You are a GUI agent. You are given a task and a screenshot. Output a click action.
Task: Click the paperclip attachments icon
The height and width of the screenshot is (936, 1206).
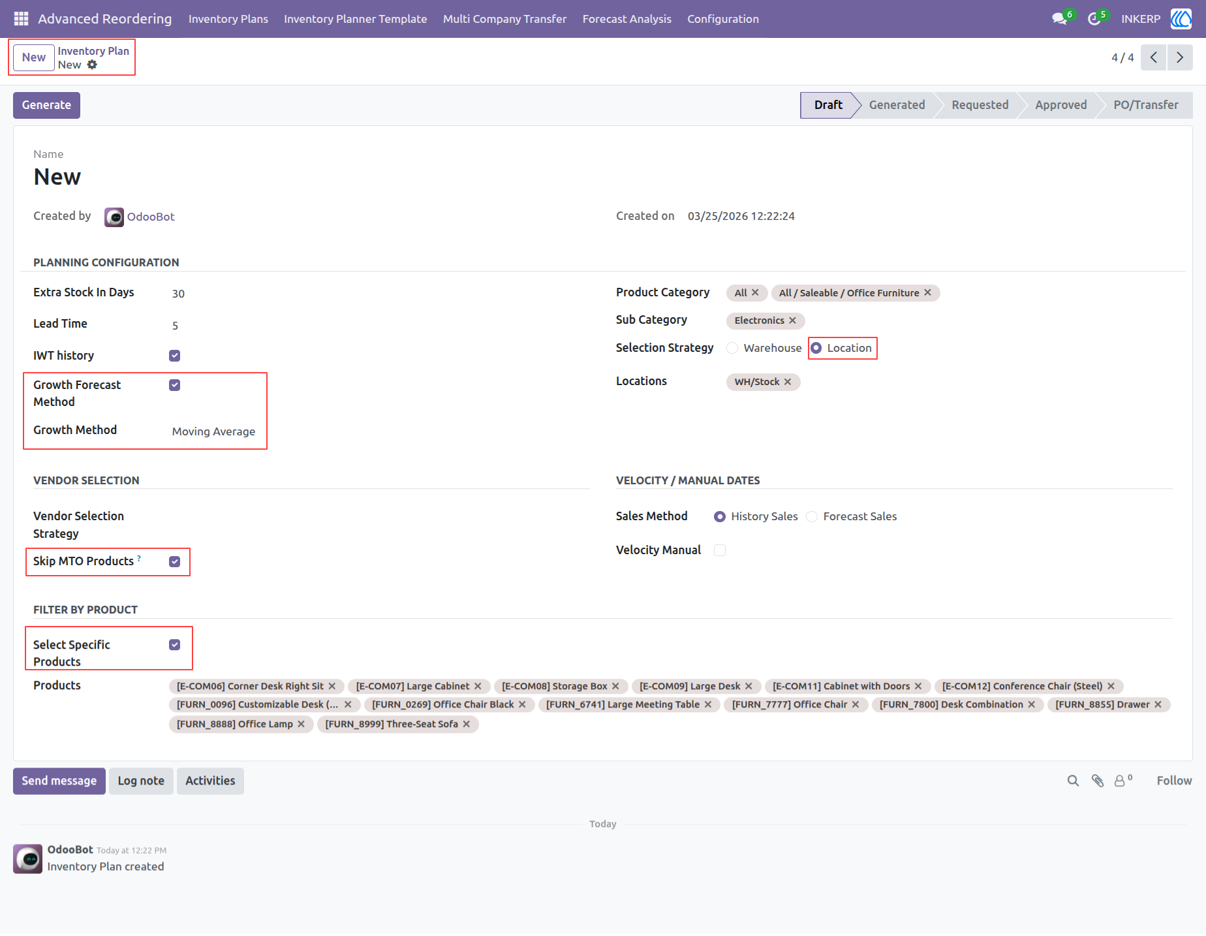[1098, 781]
